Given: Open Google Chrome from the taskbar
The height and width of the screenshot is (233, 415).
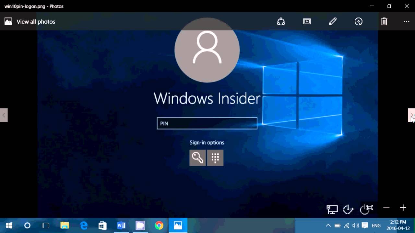Looking at the screenshot, I should coord(159,226).
